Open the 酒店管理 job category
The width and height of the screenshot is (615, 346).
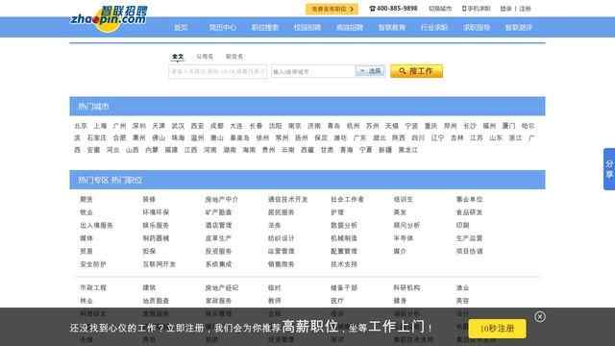(x=218, y=225)
